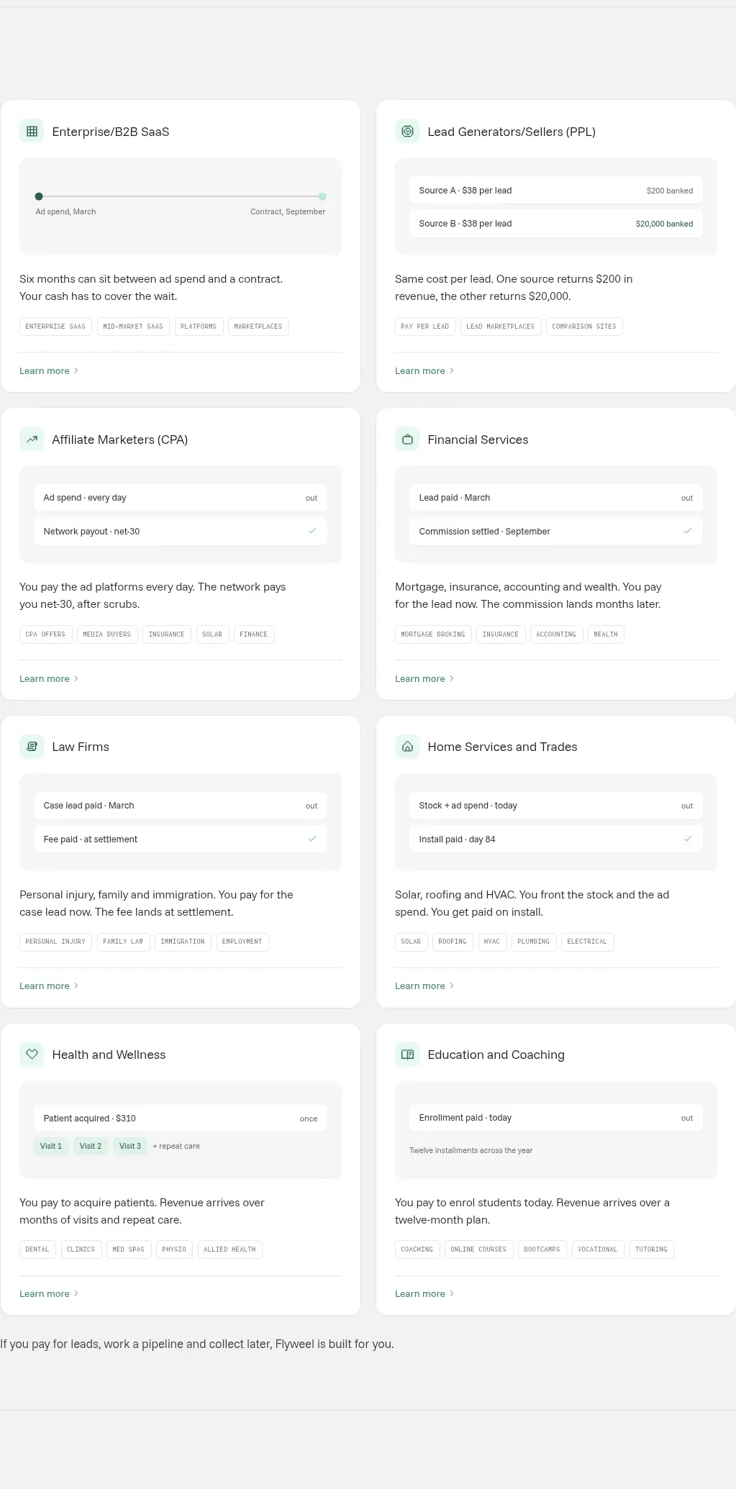The width and height of the screenshot is (736, 1489).
Task: Click the BOOTCAMPS tag
Action: click(542, 1249)
